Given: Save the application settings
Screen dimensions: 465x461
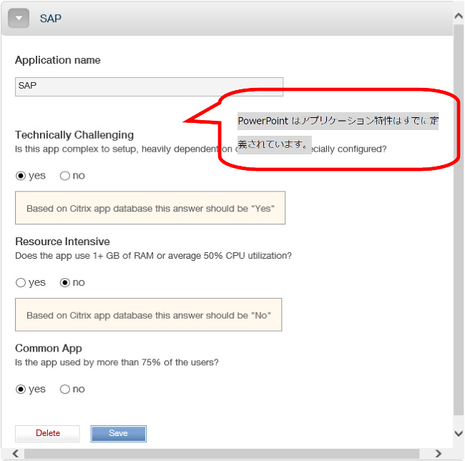Looking at the screenshot, I should pos(118,433).
